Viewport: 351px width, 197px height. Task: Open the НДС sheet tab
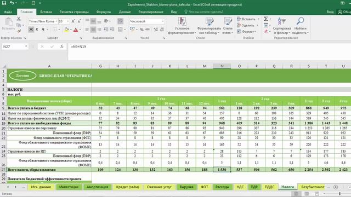pos(240,187)
